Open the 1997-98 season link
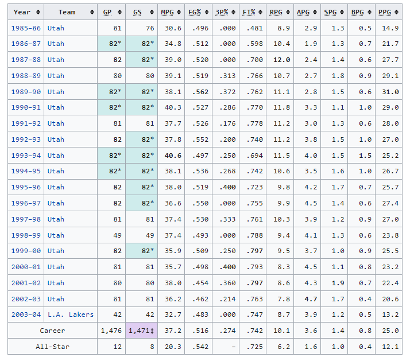 tap(26, 219)
